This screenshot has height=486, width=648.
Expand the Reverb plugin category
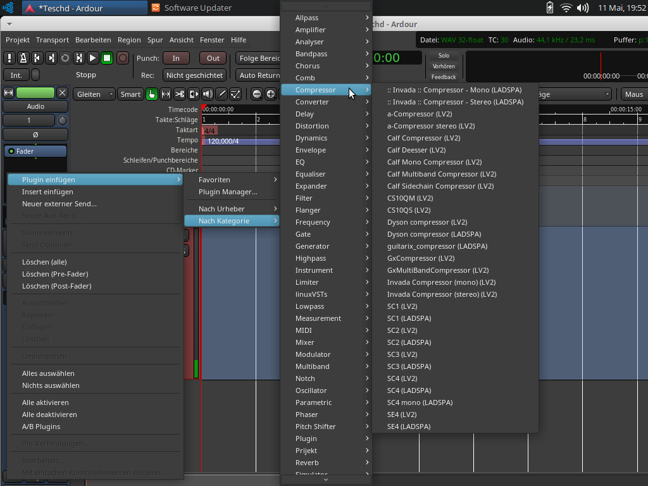tap(326, 463)
